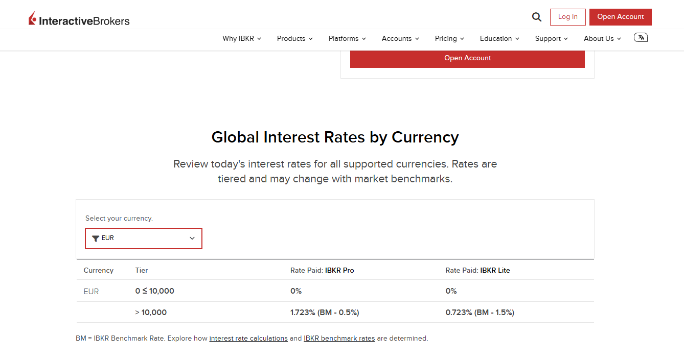Screen dimensions: 684x359
Task: Expand the Support menu
Action: point(552,38)
